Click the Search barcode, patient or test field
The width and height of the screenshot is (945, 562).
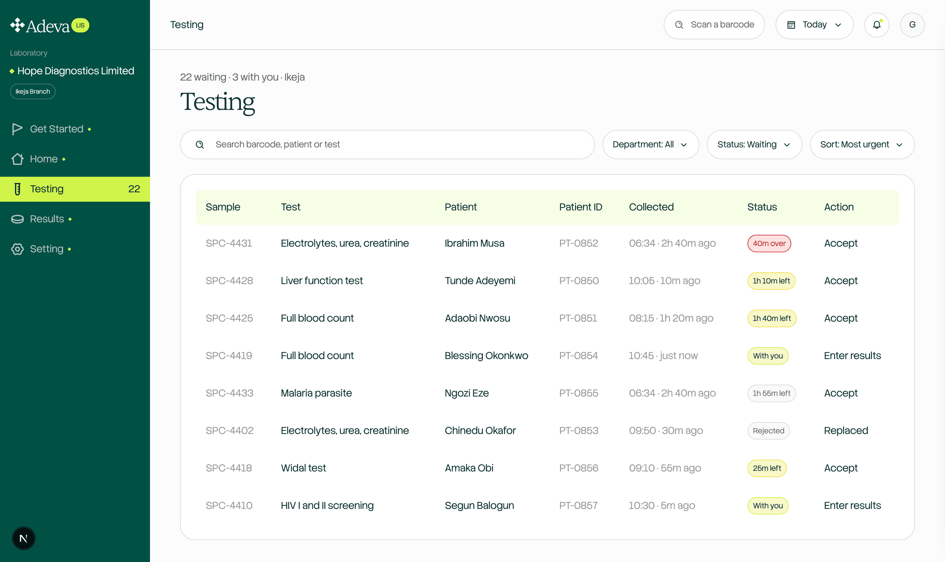pyautogui.click(x=387, y=145)
